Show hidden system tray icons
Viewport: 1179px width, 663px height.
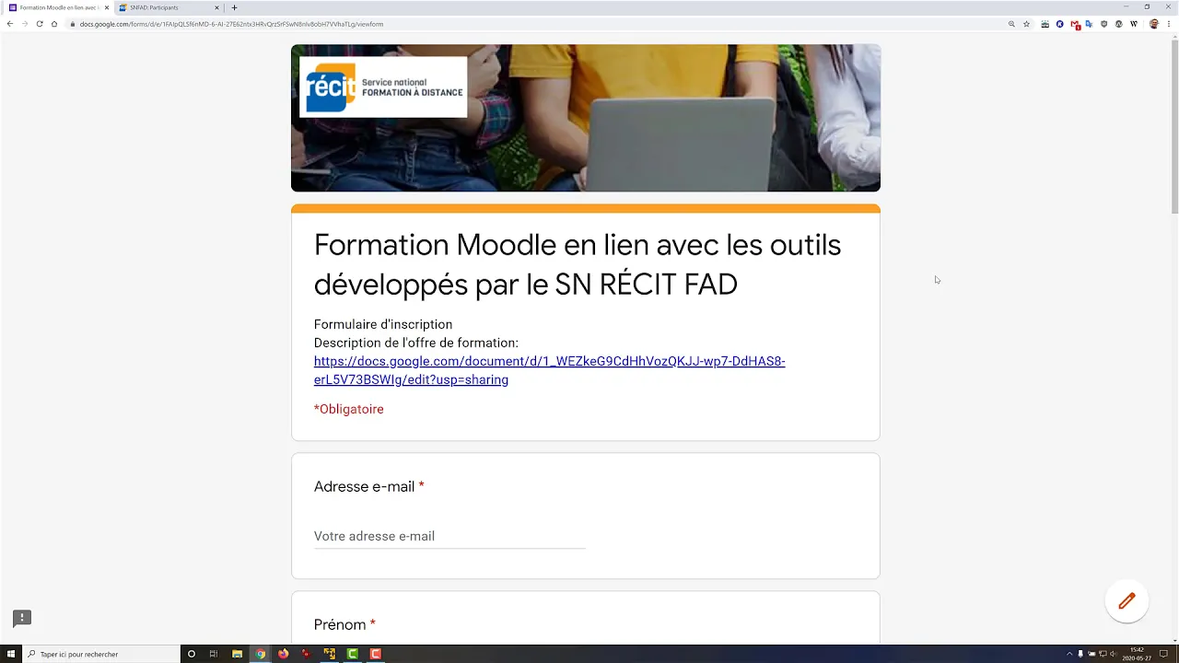click(x=1069, y=654)
